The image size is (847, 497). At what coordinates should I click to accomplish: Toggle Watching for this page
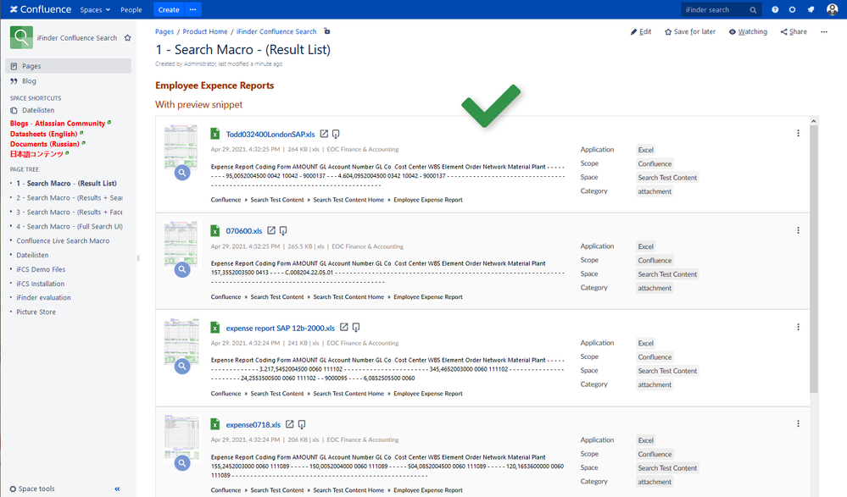click(x=747, y=31)
